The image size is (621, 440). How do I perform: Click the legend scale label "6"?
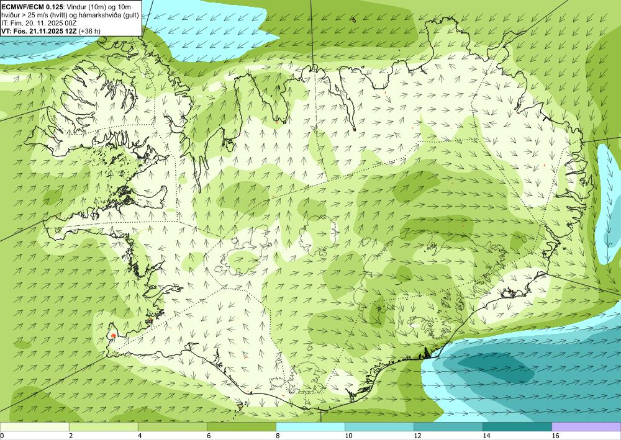click(209, 436)
